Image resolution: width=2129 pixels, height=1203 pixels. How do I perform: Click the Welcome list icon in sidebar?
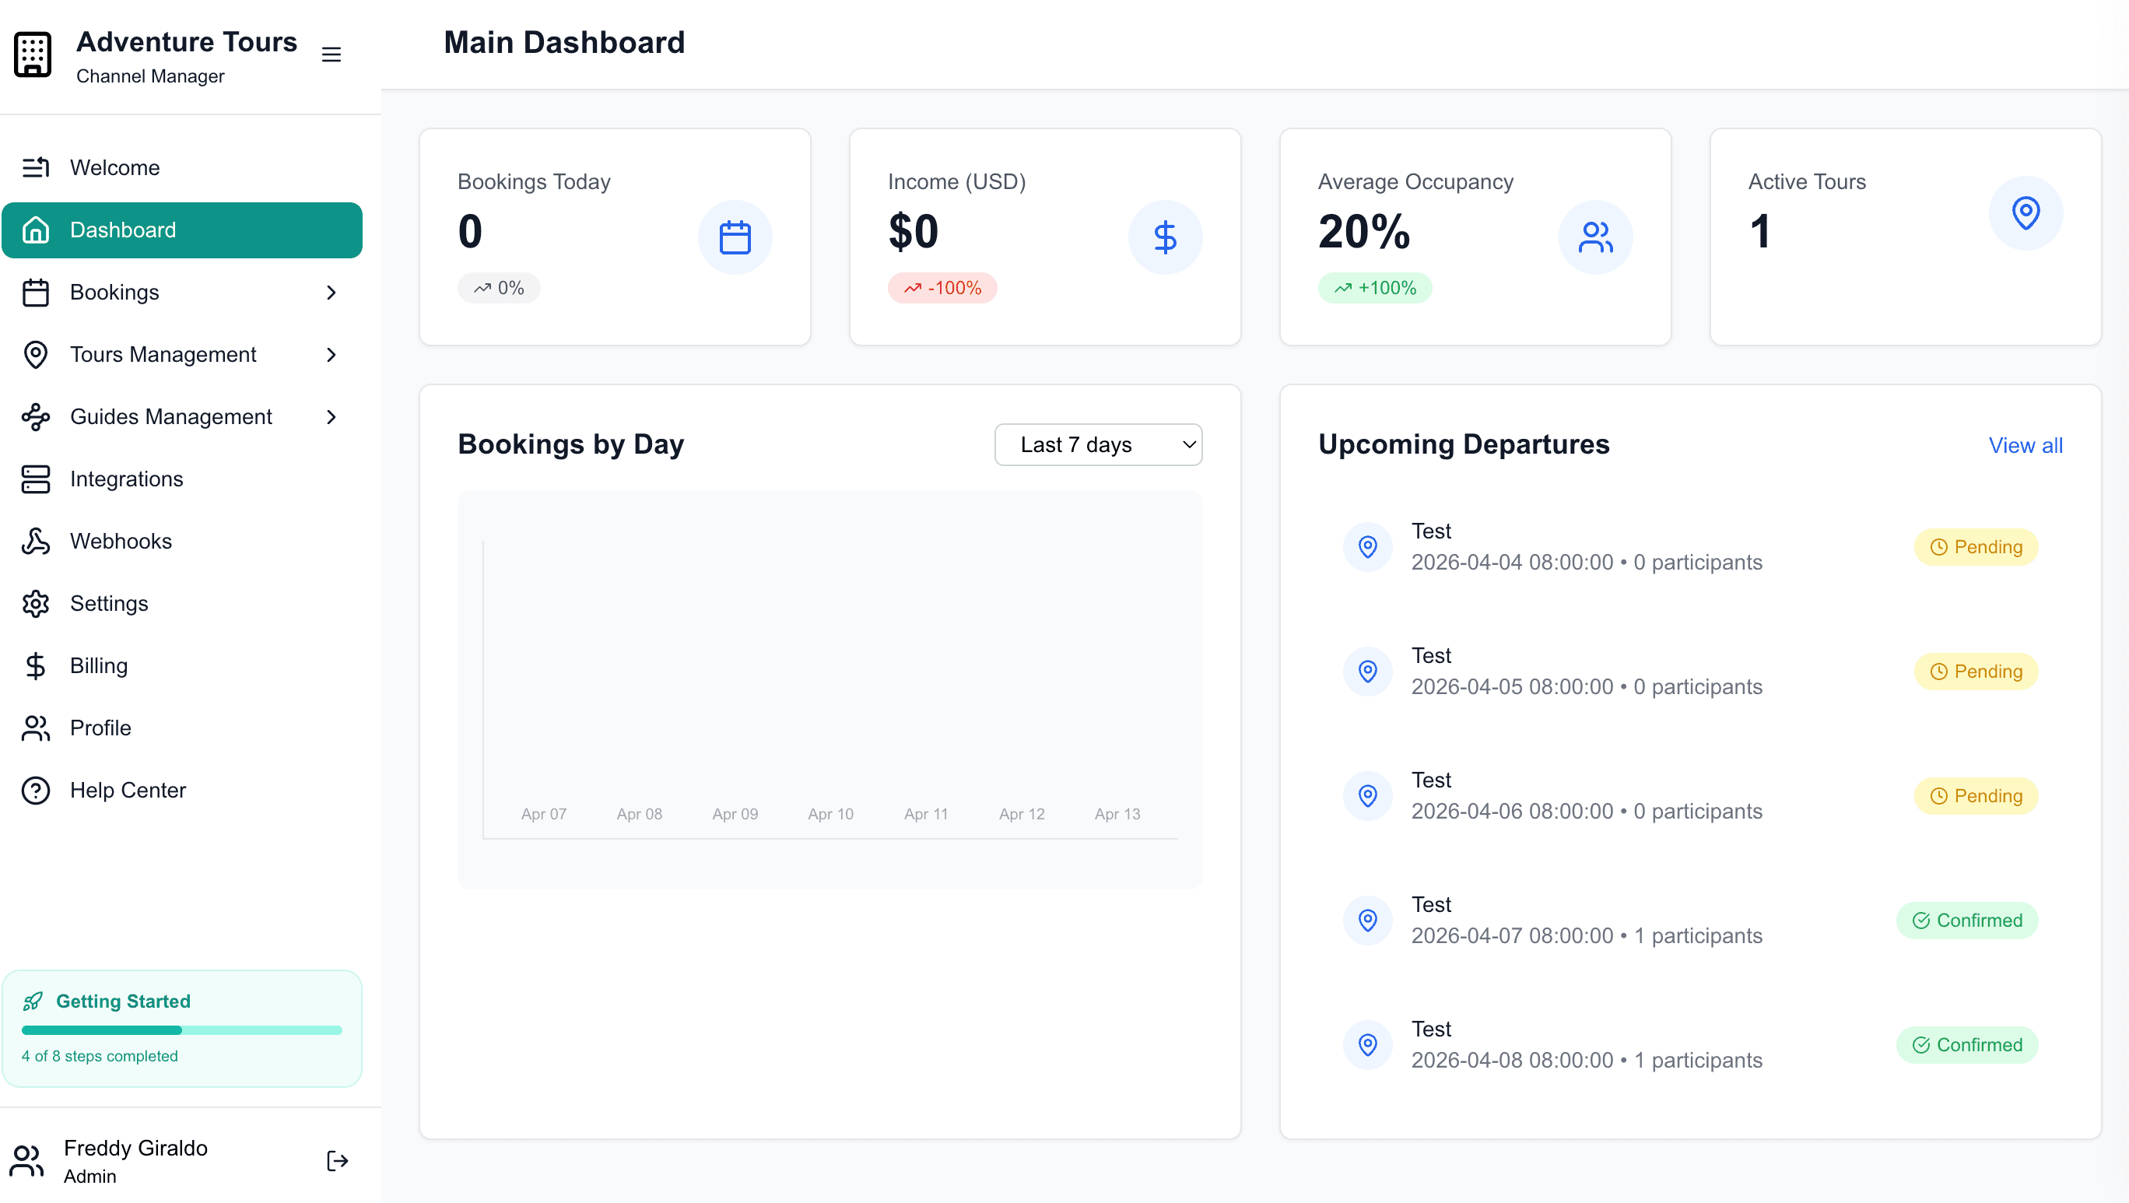pyautogui.click(x=36, y=168)
